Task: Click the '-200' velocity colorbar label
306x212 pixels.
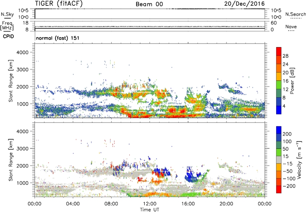Action: click(x=289, y=186)
